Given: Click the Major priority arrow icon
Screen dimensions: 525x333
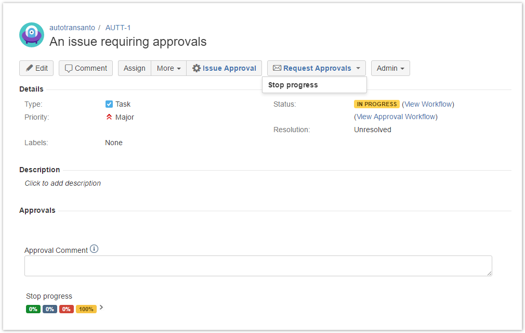Looking at the screenshot, I should coord(109,117).
